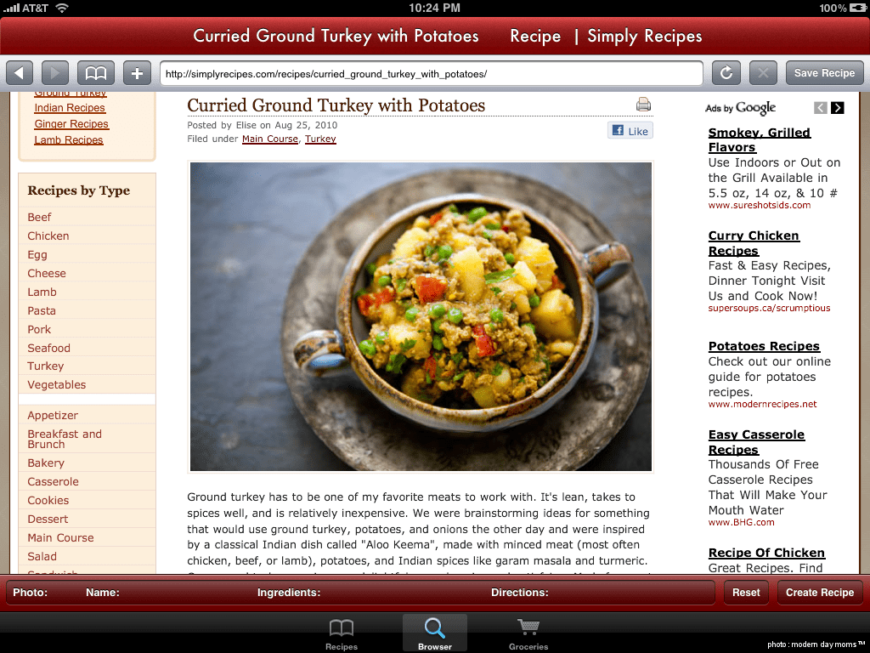Tap the forward navigation arrow
Viewport: 870px width, 653px height.
(x=55, y=73)
